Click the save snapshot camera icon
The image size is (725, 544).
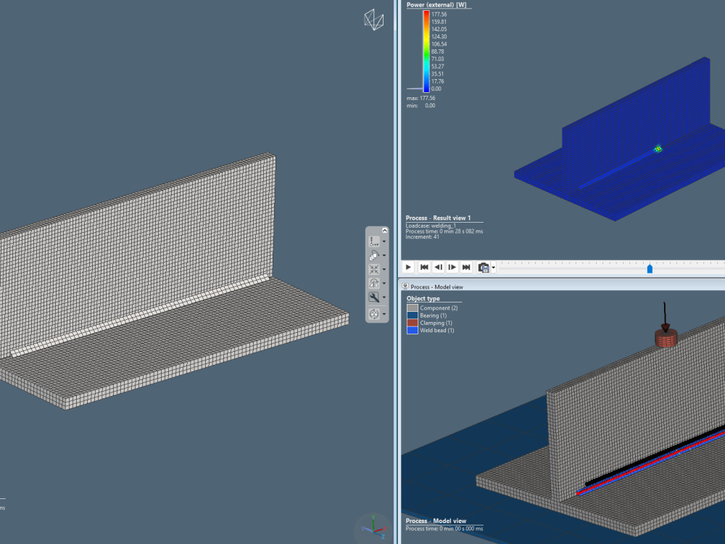pyautogui.click(x=483, y=268)
